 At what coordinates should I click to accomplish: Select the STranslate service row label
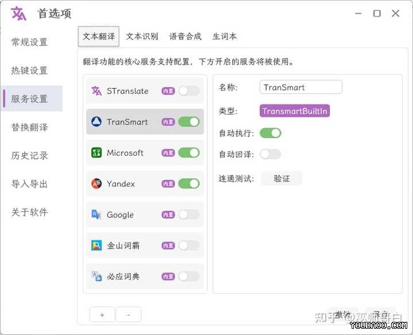click(x=127, y=91)
